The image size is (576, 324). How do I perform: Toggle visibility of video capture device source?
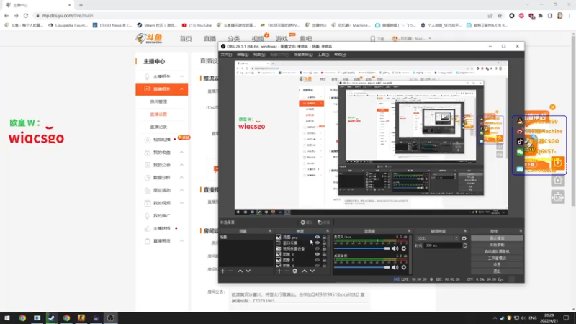pyautogui.click(x=318, y=248)
